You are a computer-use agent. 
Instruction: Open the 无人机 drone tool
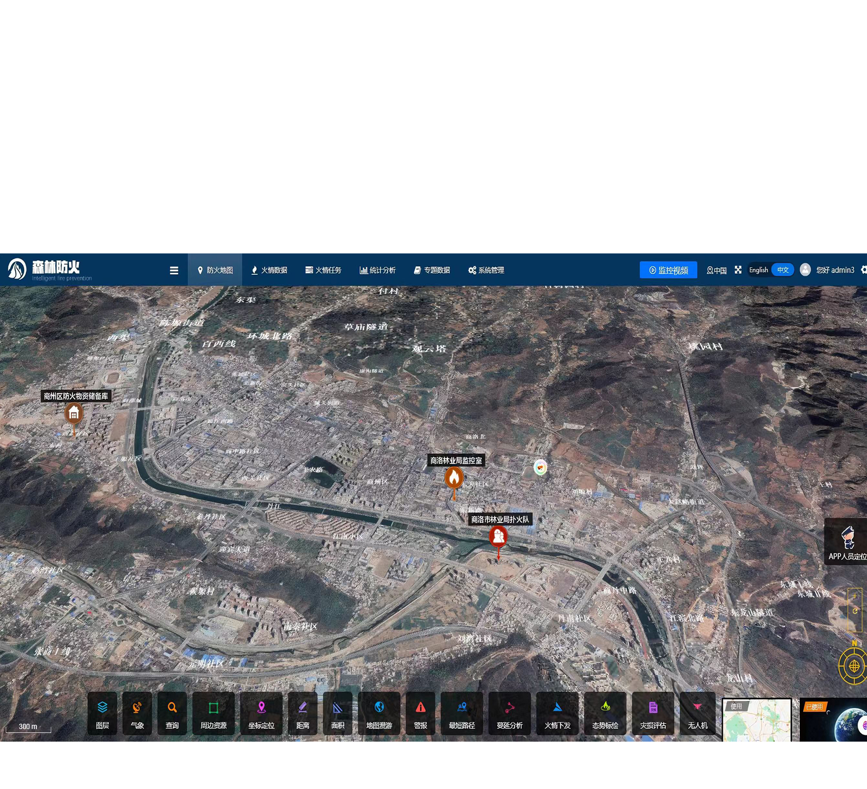click(697, 713)
